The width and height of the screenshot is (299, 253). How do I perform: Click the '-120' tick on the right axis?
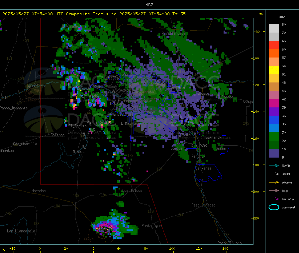256,85
